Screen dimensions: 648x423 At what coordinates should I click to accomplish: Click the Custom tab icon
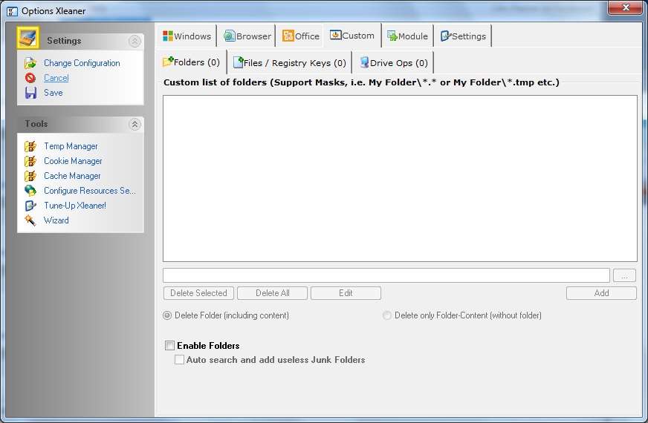[336, 35]
